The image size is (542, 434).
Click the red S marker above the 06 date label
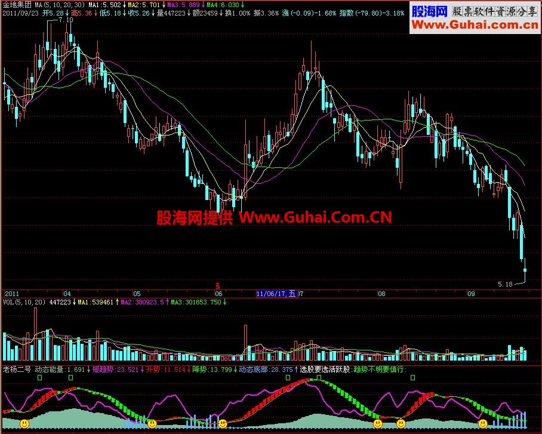click(x=217, y=286)
